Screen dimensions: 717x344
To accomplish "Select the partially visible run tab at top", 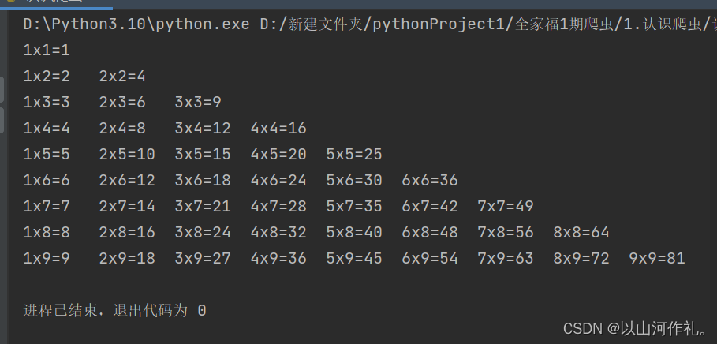I will (x=56, y=4).
